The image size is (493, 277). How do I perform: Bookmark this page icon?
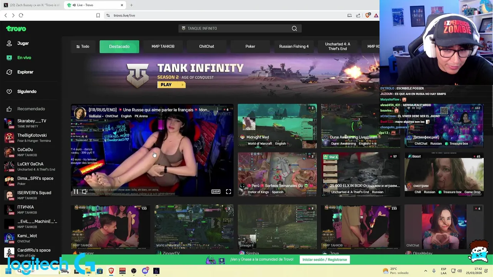(x=98, y=15)
